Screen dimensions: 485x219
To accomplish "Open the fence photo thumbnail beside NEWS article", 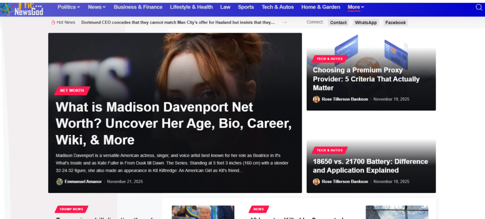I will (x=397, y=212).
